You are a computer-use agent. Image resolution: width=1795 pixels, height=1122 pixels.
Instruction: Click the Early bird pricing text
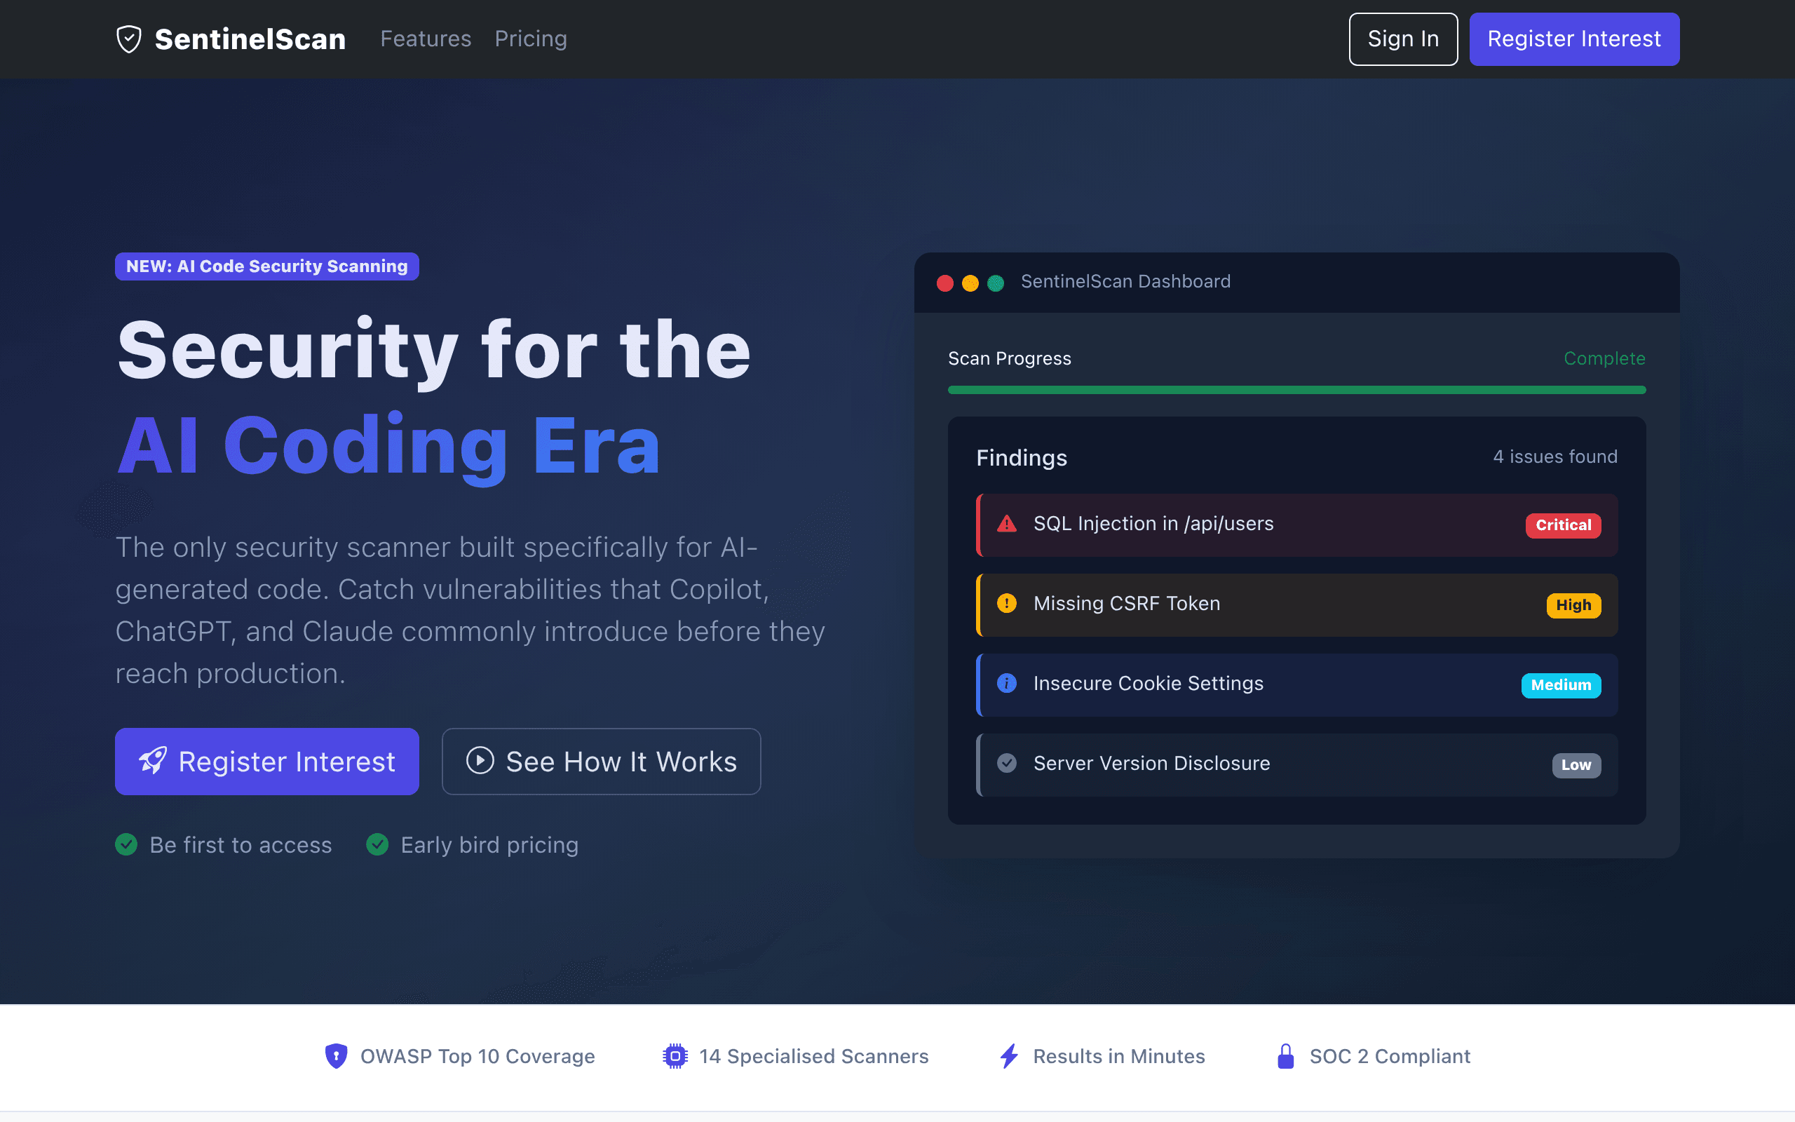coord(489,845)
